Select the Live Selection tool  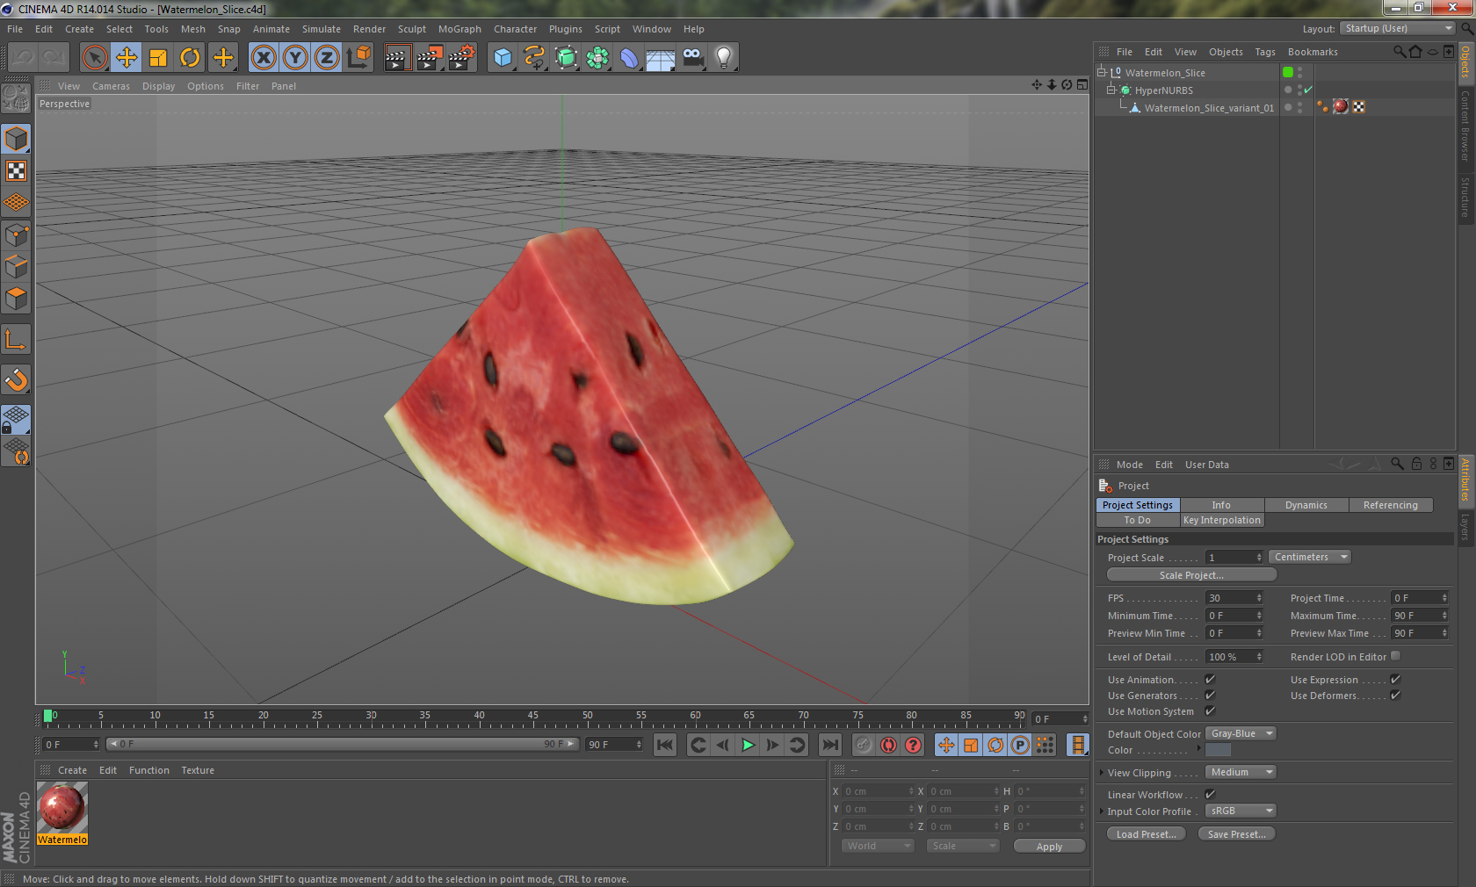point(94,58)
